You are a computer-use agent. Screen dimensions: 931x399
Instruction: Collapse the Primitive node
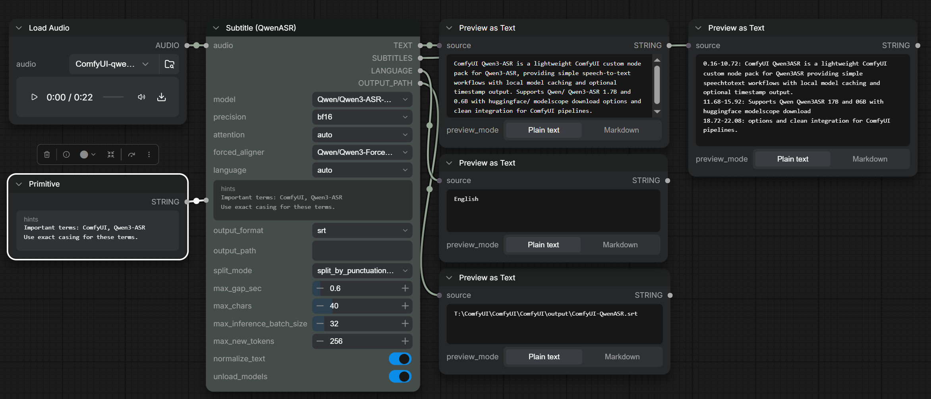click(19, 184)
